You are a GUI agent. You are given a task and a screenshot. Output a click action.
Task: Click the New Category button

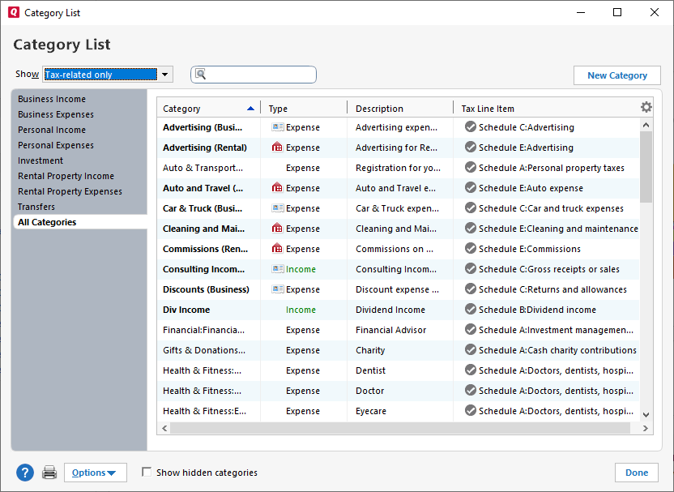tap(616, 74)
